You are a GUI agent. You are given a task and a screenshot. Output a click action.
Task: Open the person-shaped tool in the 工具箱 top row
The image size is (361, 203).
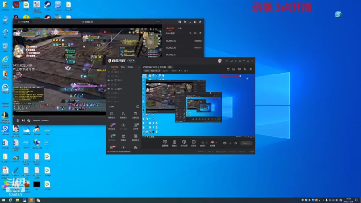pos(123,115)
